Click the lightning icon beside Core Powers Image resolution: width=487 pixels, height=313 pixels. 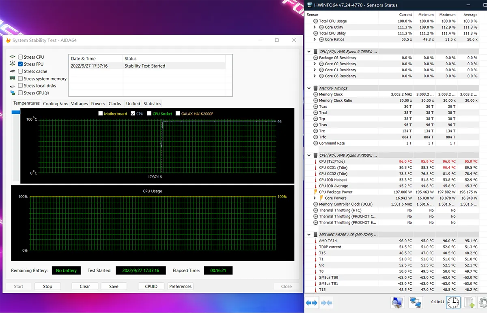pyautogui.click(x=321, y=198)
